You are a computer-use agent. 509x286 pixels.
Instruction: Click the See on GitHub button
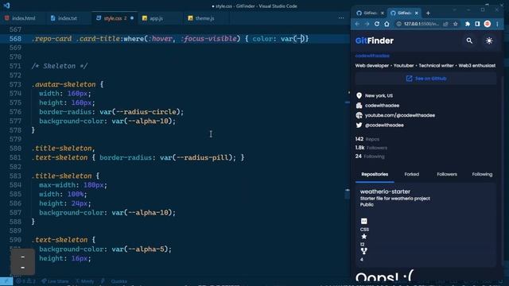pos(425,79)
